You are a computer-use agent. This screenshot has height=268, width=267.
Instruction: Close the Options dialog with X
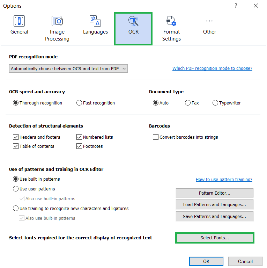pos(256,6)
